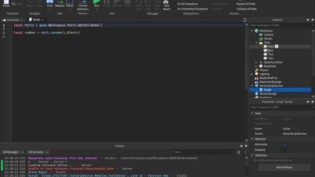Select Workspace in Explorer
Screen dimensions: 315x177
tap(266, 30)
